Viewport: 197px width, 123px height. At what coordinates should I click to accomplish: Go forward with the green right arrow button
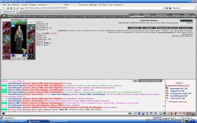tap(11, 8)
